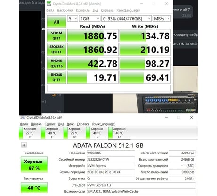Expand the C: 93% drive selector

(127, 19)
